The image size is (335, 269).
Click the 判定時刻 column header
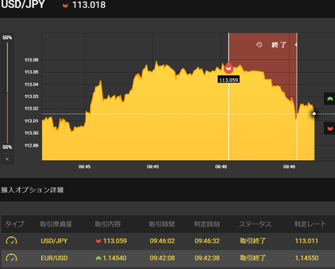(207, 224)
